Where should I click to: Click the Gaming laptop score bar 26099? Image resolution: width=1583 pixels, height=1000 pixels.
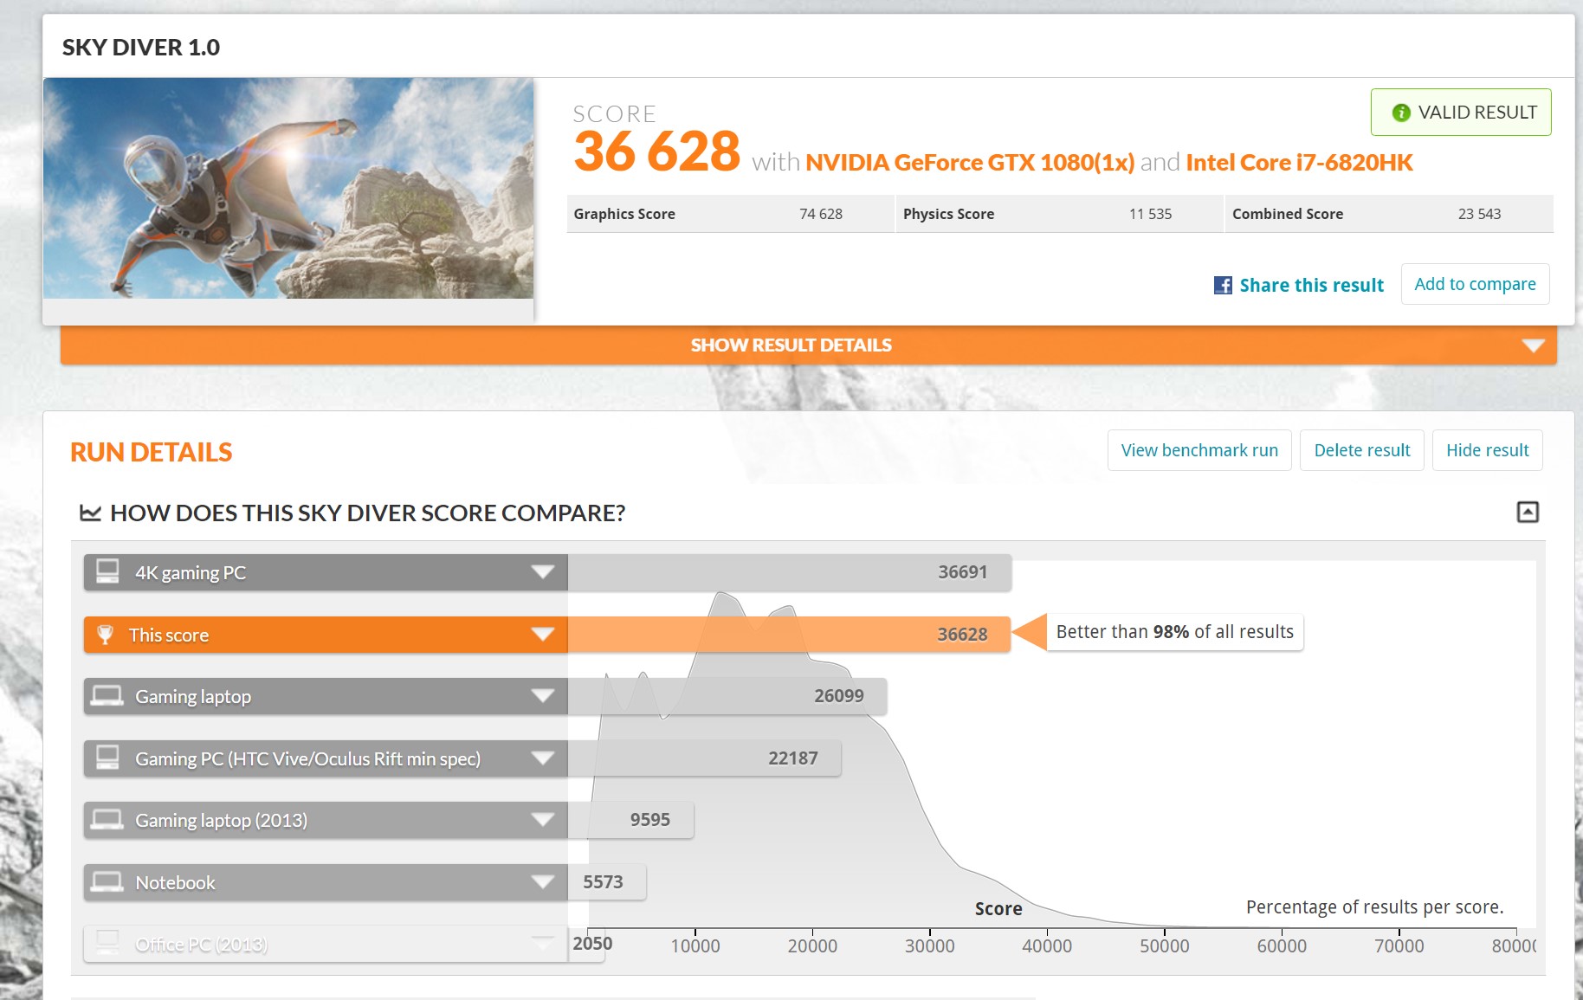tap(727, 696)
